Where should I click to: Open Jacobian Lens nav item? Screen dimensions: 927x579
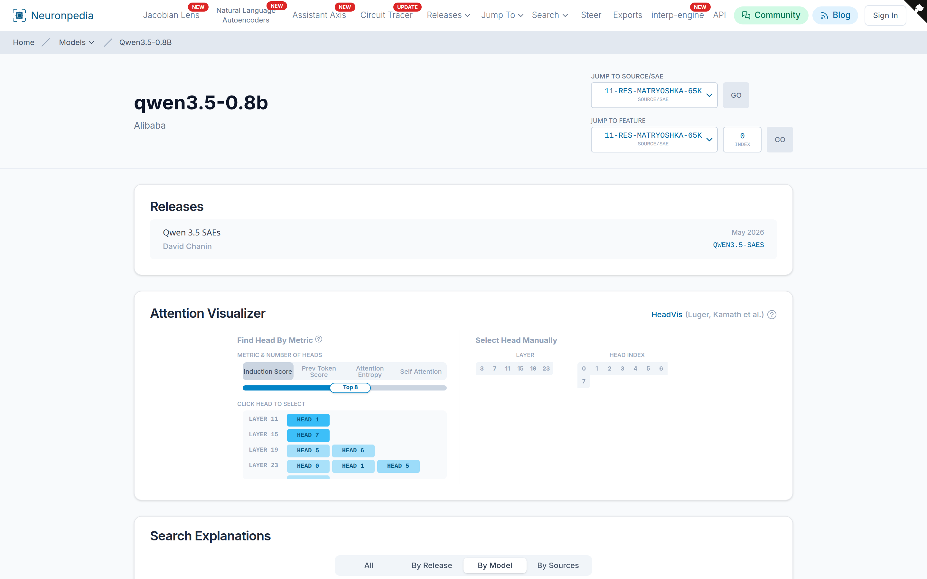tap(171, 15)
